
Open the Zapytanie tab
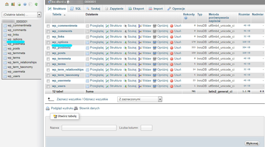point(114,9)
